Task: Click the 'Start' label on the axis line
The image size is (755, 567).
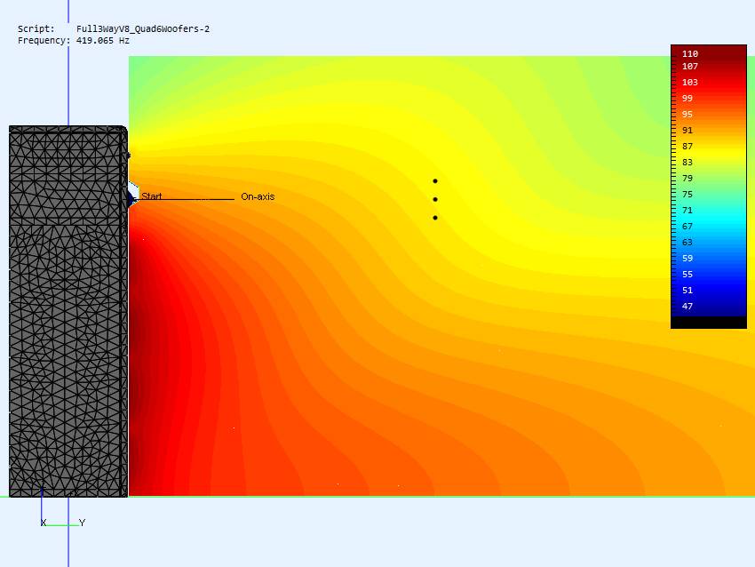Action: coord(152,196)
